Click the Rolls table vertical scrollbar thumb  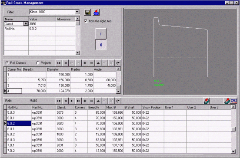click(233, 129)
